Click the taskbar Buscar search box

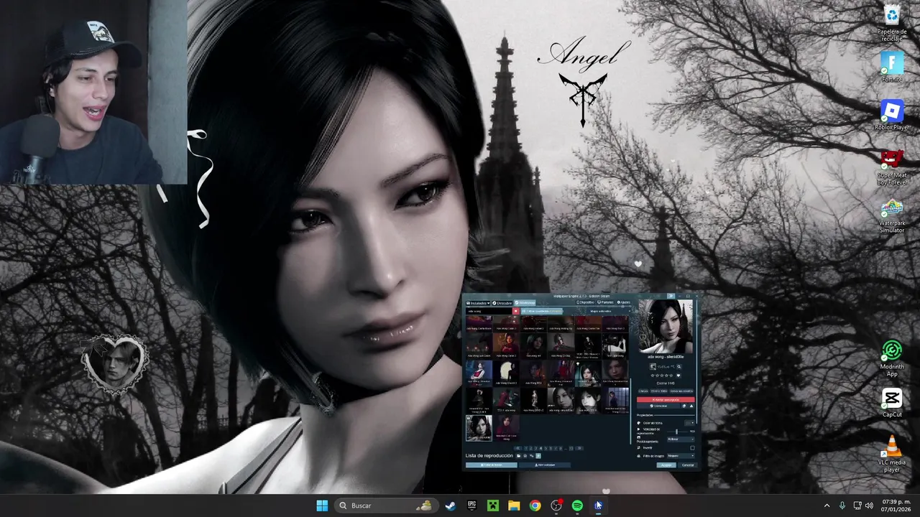click(386, 506)
